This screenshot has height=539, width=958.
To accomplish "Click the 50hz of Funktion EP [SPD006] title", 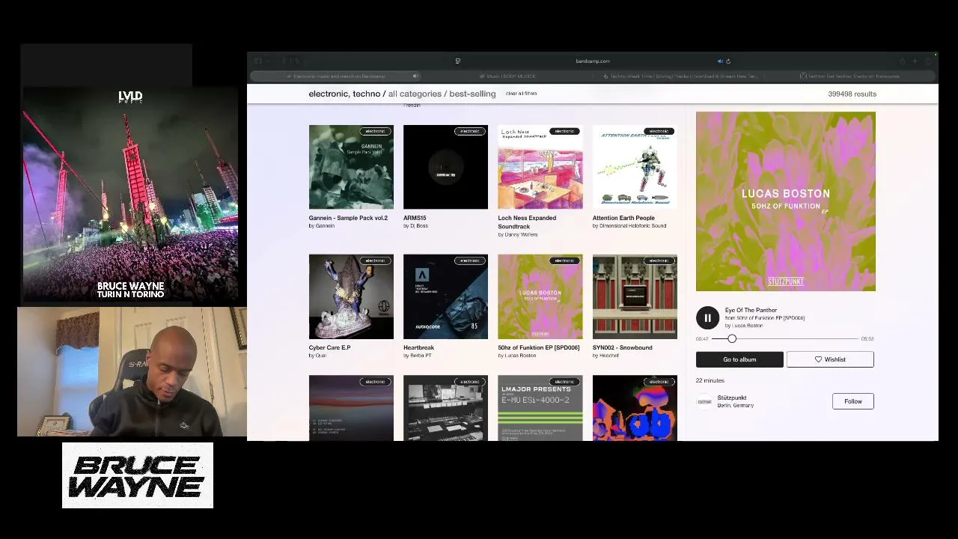I will pos(539,347).
